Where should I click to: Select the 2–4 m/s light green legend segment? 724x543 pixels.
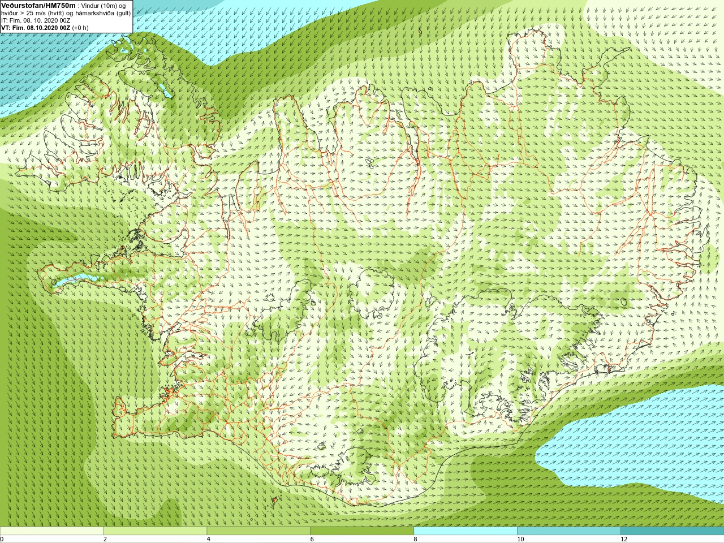tap(155, 531)
